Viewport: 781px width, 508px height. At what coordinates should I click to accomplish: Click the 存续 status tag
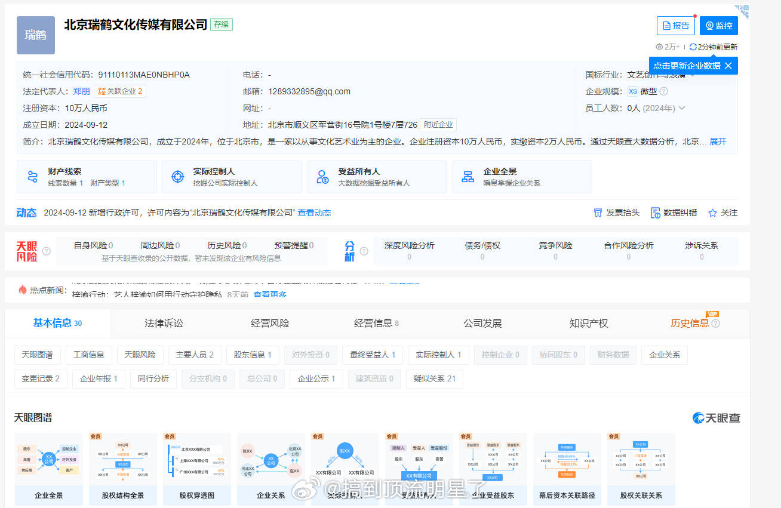pos(221,24)
